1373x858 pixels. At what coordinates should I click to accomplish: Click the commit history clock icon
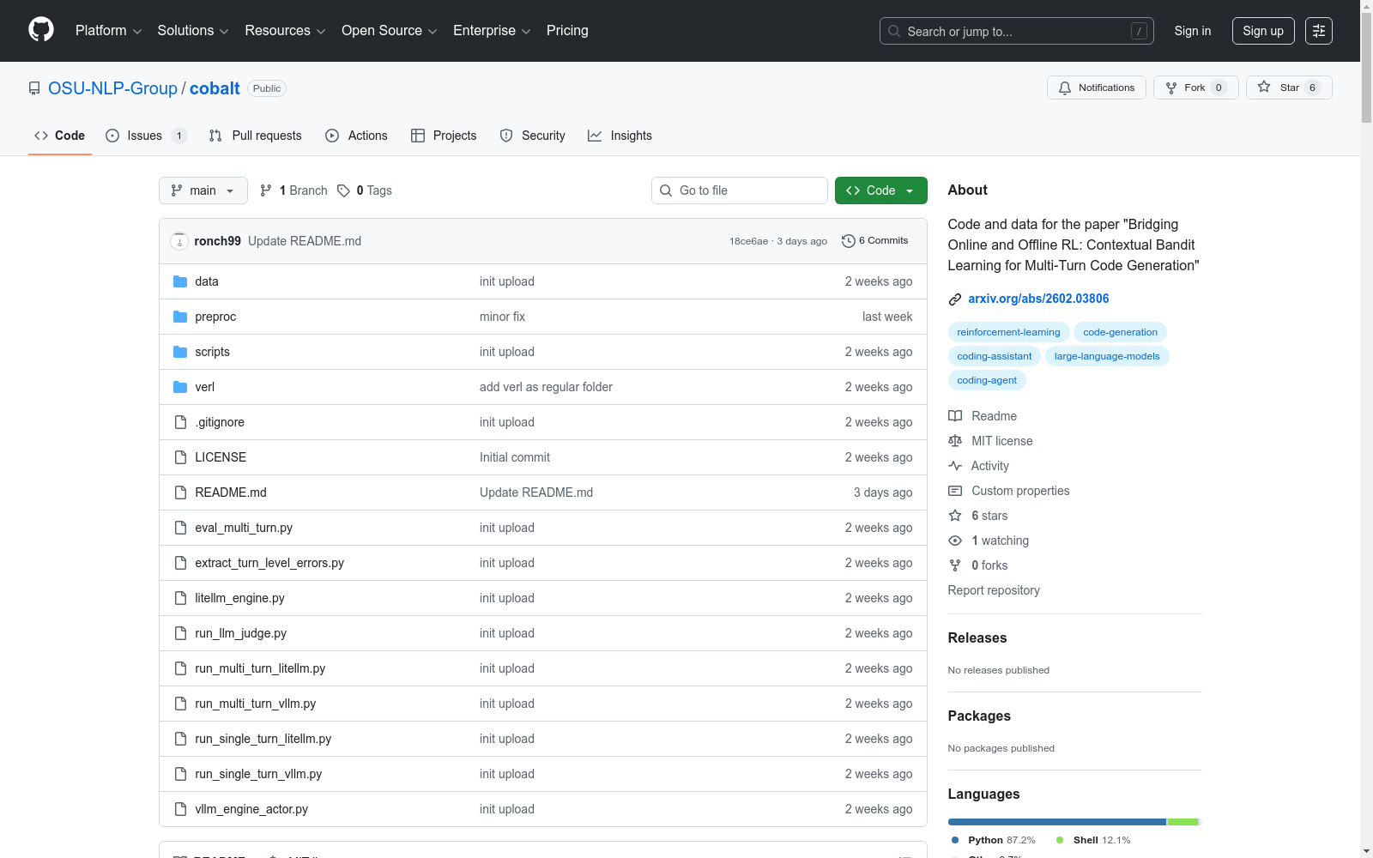[849, 241]
